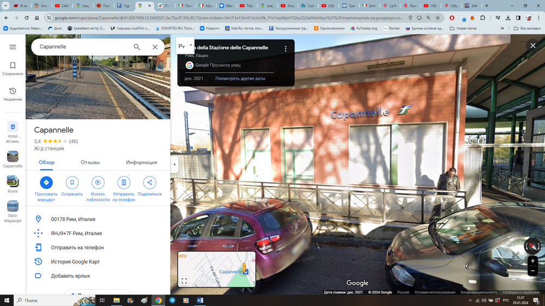Click the (46) reviews count
The width and height of the screenshot is (545, 306).
[74, 142]
